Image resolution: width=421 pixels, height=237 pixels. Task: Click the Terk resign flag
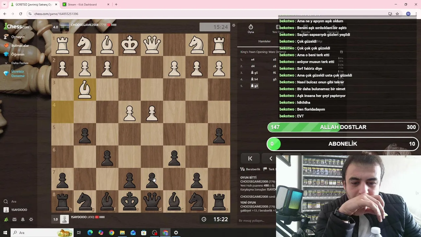click(269, 169)
